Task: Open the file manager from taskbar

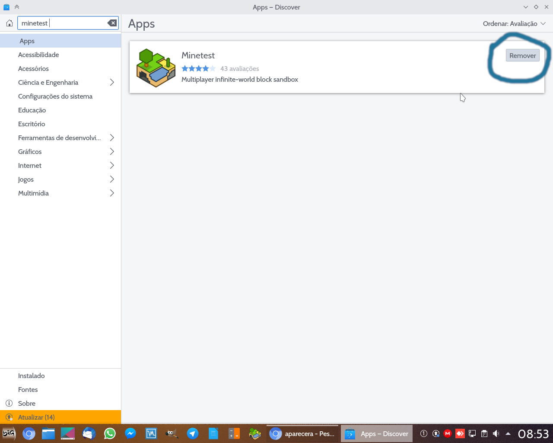Action: click(x=48, y=433)
